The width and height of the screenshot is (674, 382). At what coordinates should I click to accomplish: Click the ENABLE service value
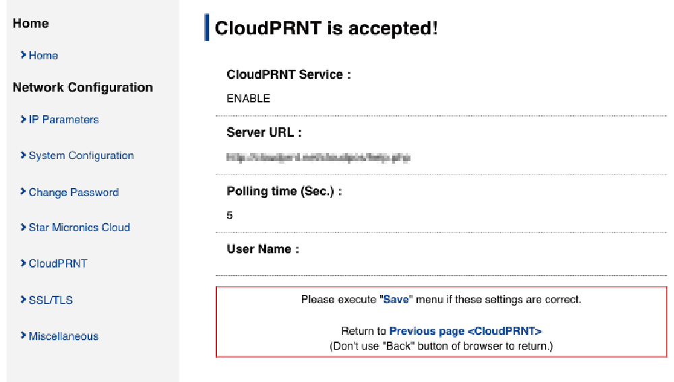pos(249,98)
